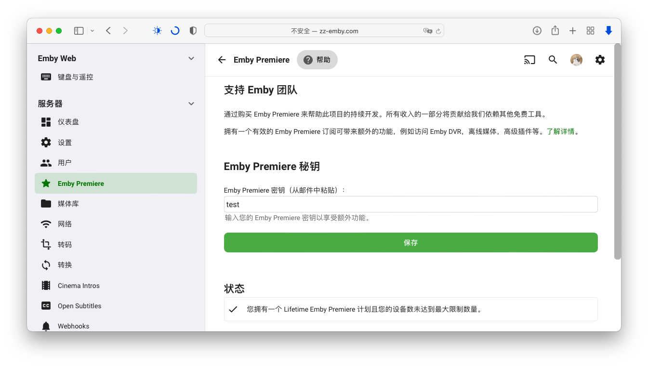Open the 转换 conversion settings

pos(116,265)
